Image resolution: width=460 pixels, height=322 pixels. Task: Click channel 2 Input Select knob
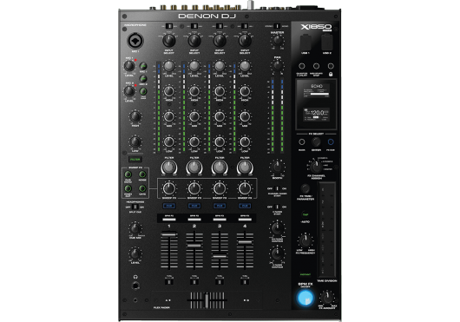pos(194,41)
